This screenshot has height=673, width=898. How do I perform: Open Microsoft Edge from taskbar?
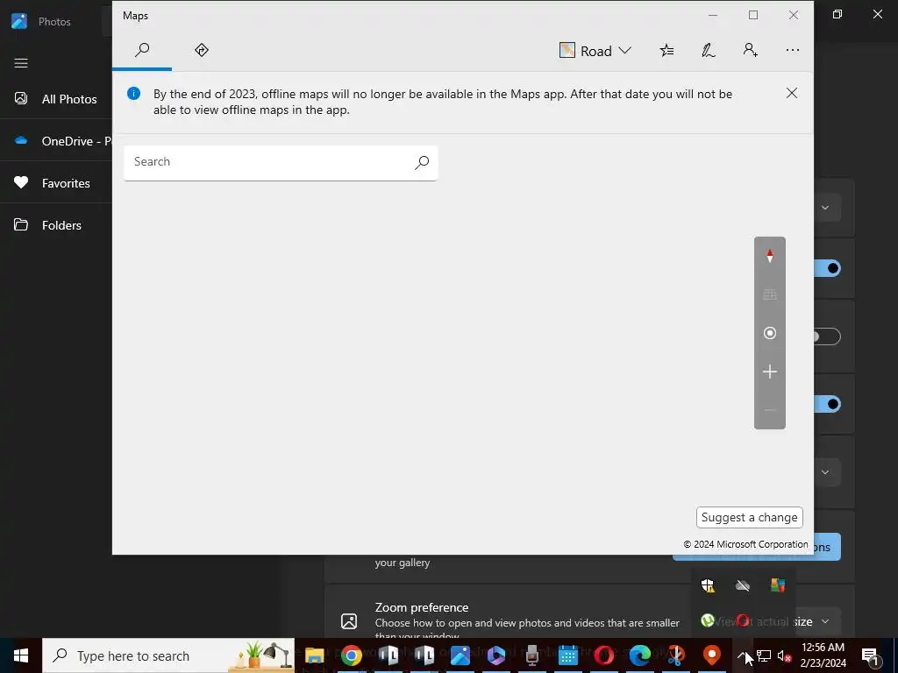point(640,655)
